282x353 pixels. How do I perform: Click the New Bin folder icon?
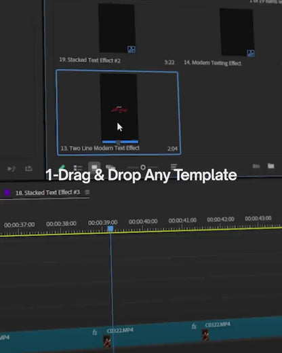270,166
